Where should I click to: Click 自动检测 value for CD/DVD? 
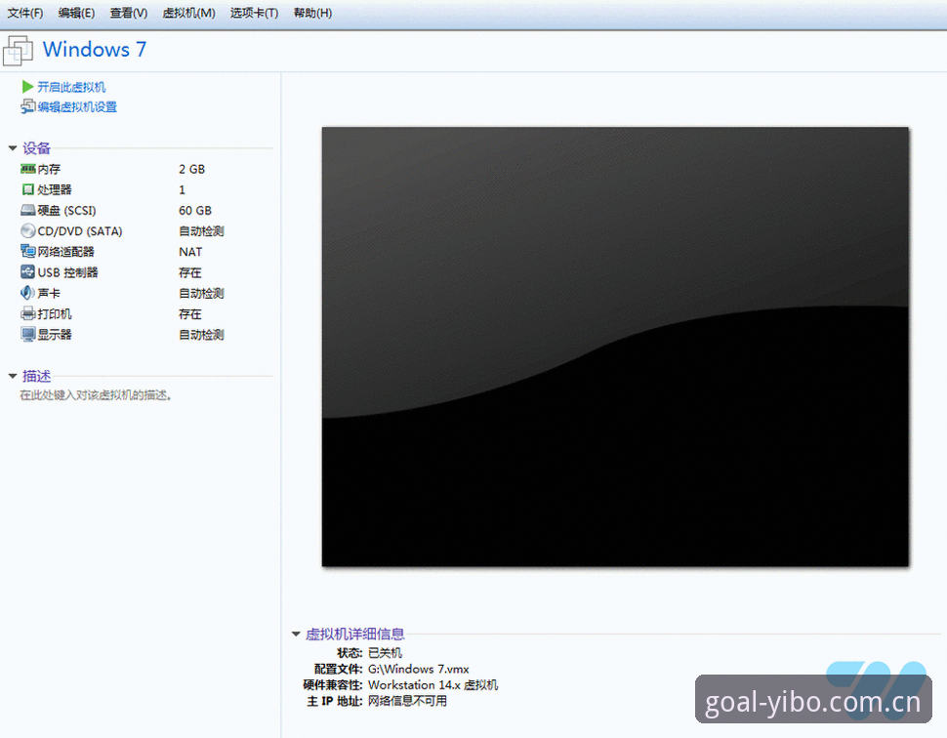coord(201,230)
